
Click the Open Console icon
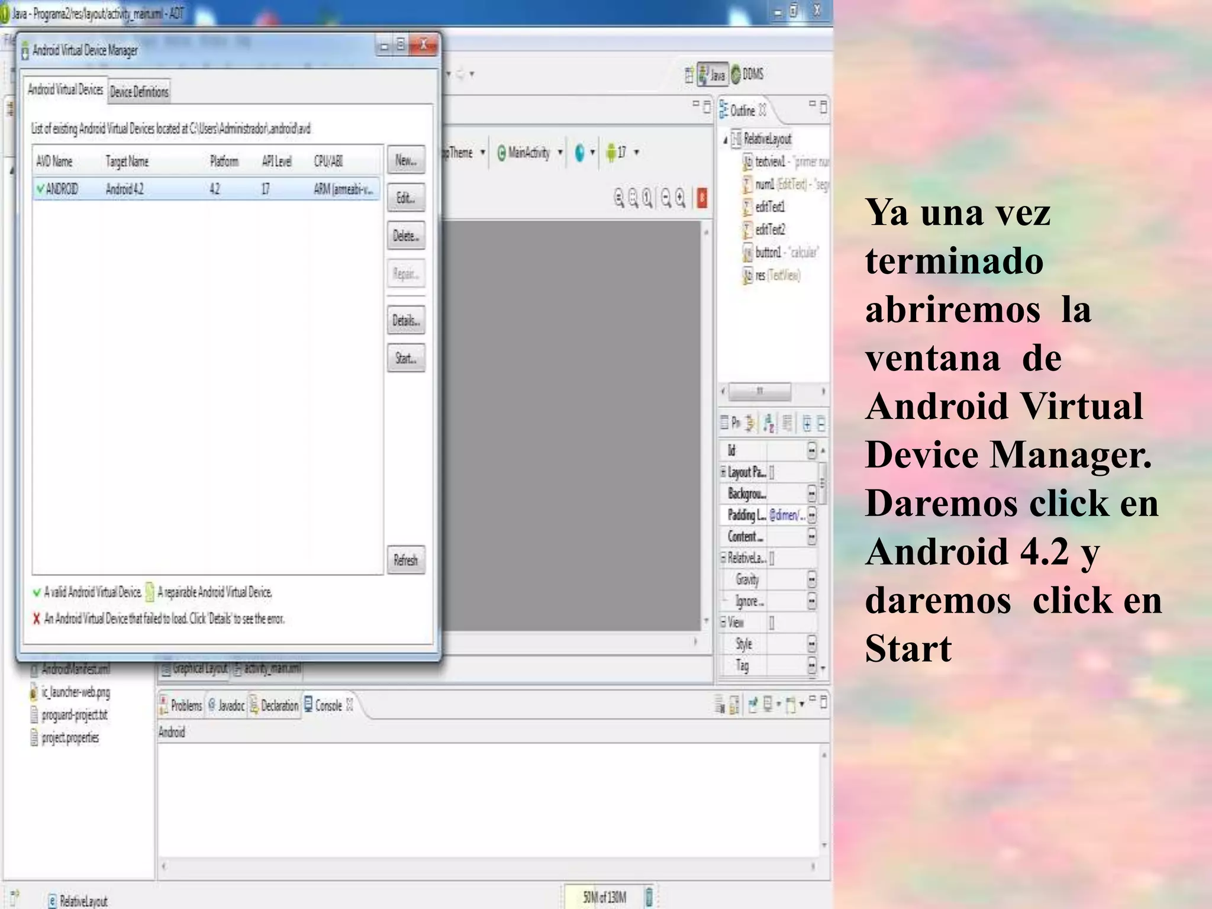pos(791,704)
